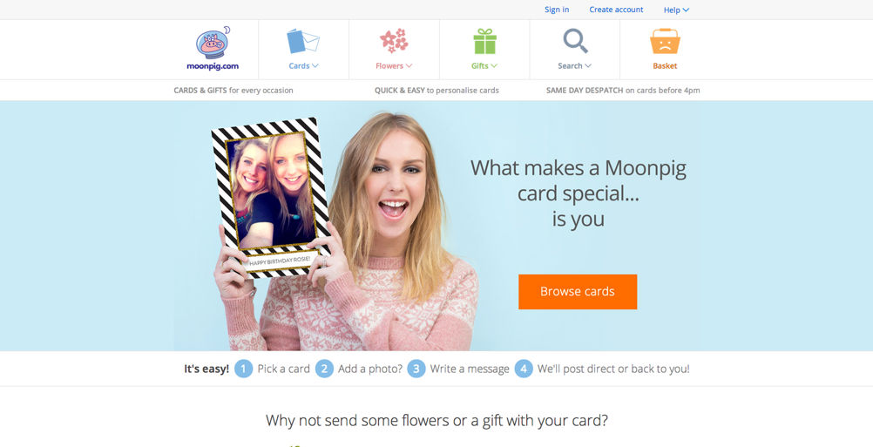Click the blue cards envelope icon

[x=303, y=41]
